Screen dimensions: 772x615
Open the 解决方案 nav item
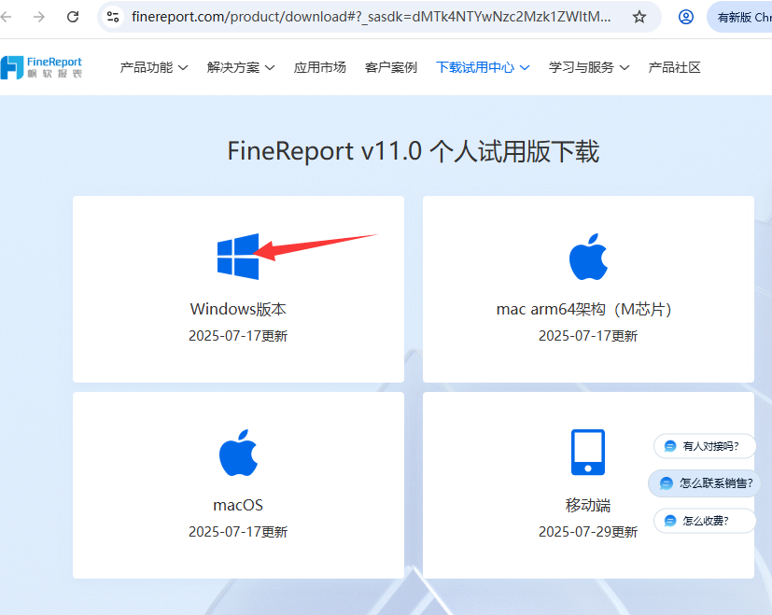click(233, 67)
